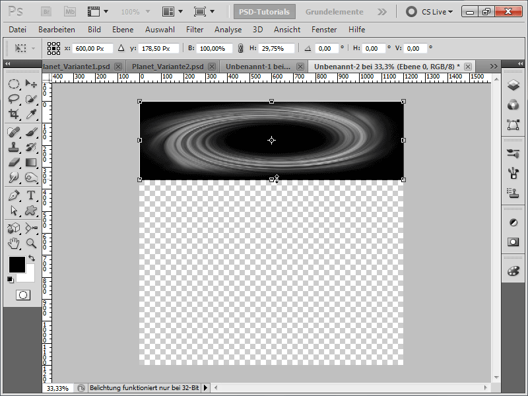Open the Datei menu
Image resolution: width=528 pixels, height=396 pixels.
[18, 30]
